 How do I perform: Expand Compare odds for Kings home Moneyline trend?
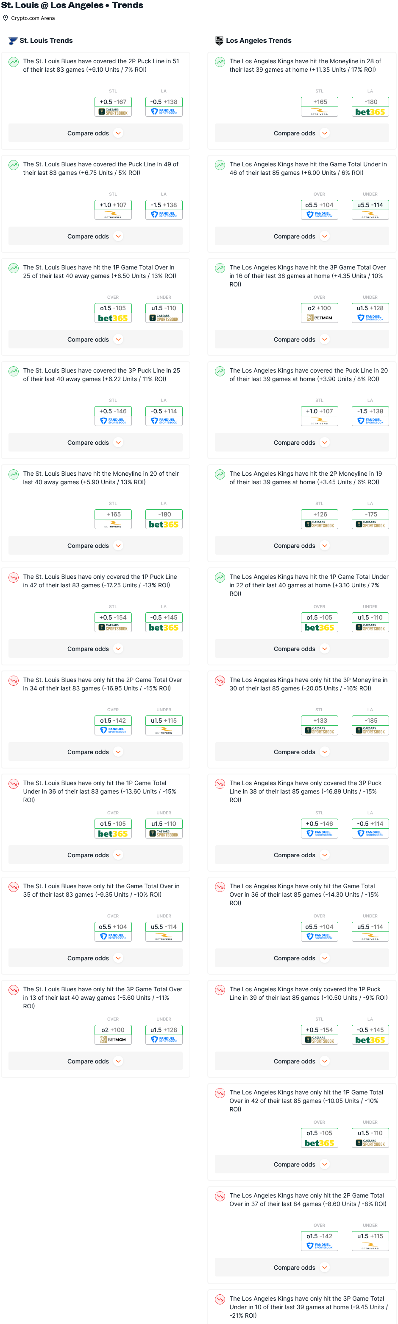point(302,133)
